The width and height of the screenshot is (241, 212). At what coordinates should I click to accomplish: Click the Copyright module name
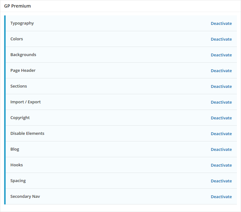click(x=20, y=118)
